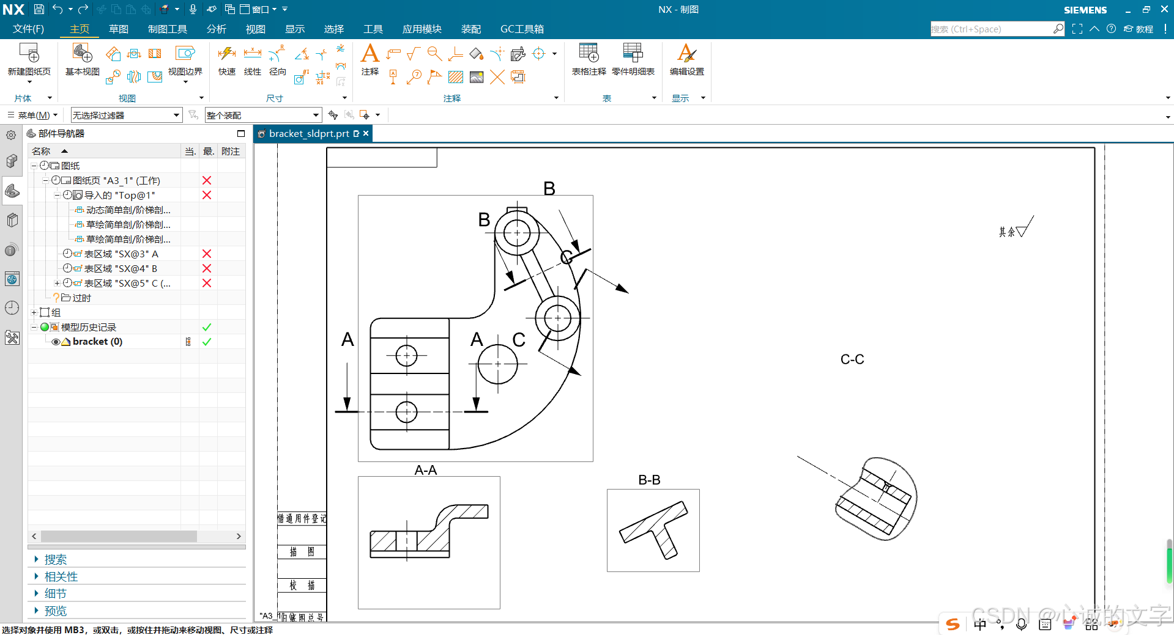Viewport: 1174px width, 635px height.
Task: Open the history clock sidebar tab
Action: tap(12, 308)
